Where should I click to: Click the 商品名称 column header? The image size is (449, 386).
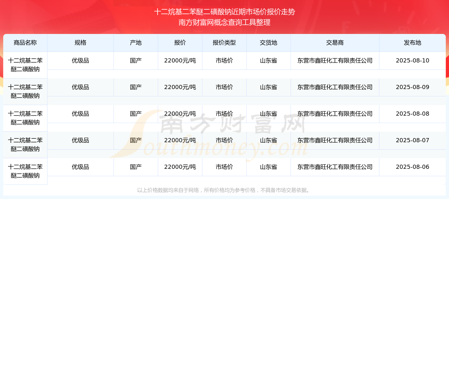coord(25,43)
